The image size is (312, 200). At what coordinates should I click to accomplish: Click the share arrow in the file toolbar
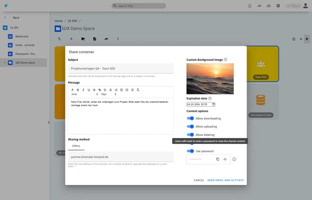coord(106,39)
